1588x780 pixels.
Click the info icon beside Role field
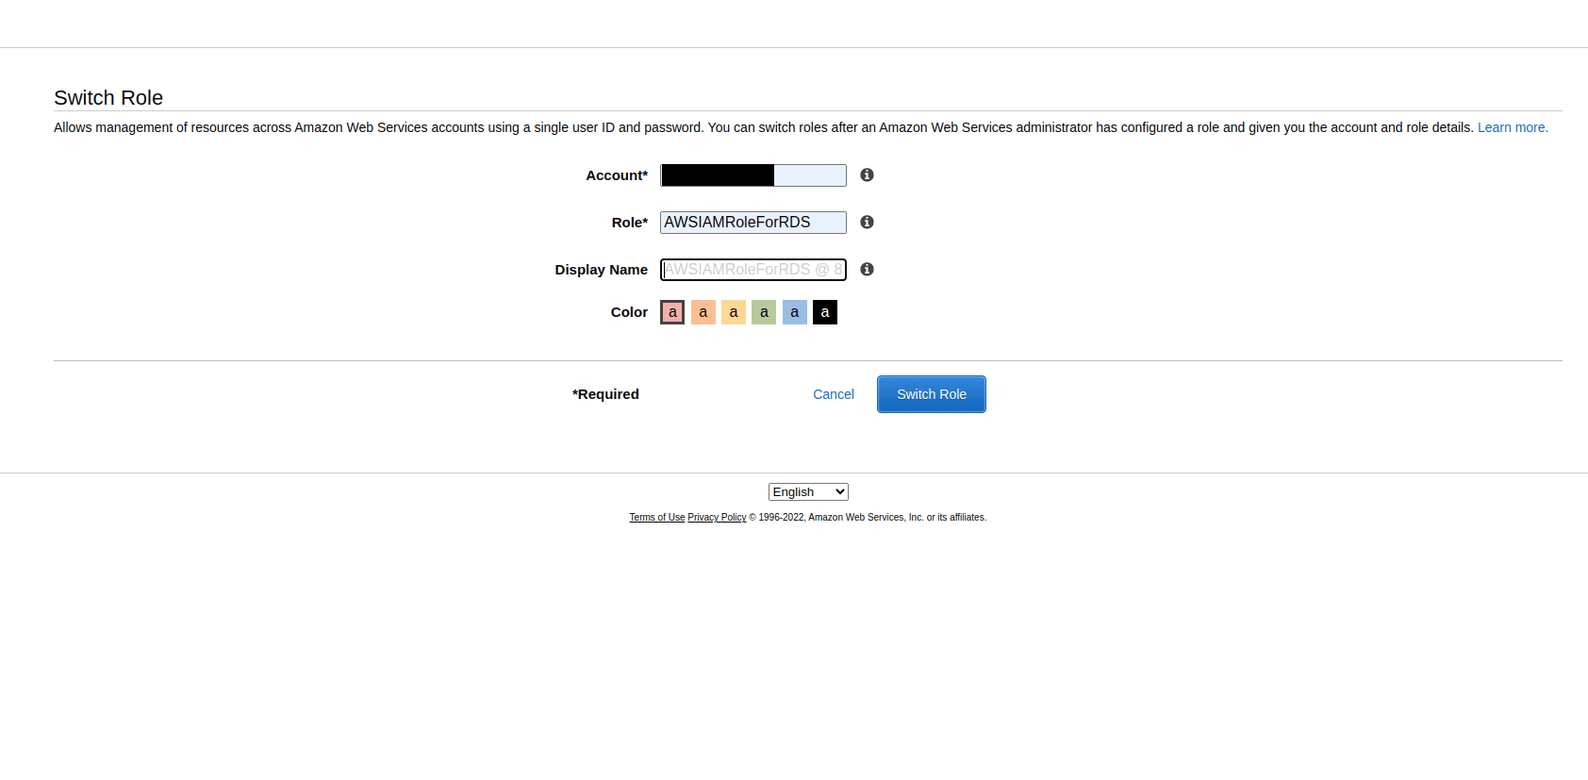(x=867, y=223)
